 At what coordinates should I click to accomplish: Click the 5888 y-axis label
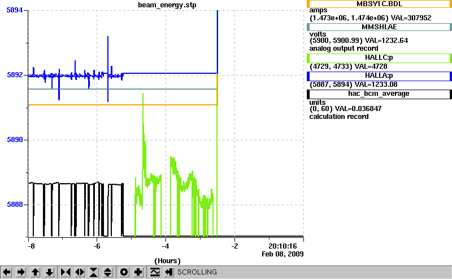pyautogui.click(x=15, y=205)
